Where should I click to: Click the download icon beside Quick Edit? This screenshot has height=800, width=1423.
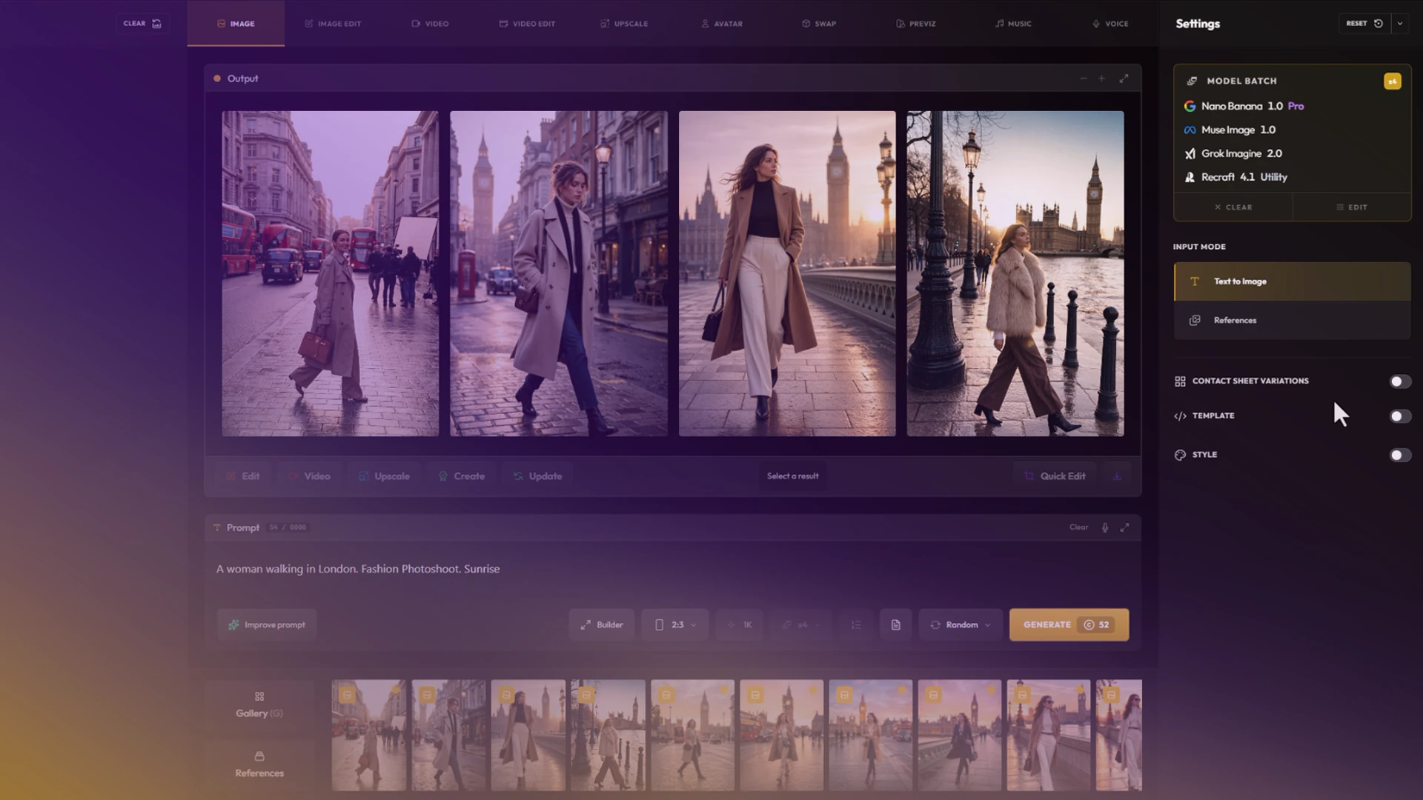pos(1117,476)
